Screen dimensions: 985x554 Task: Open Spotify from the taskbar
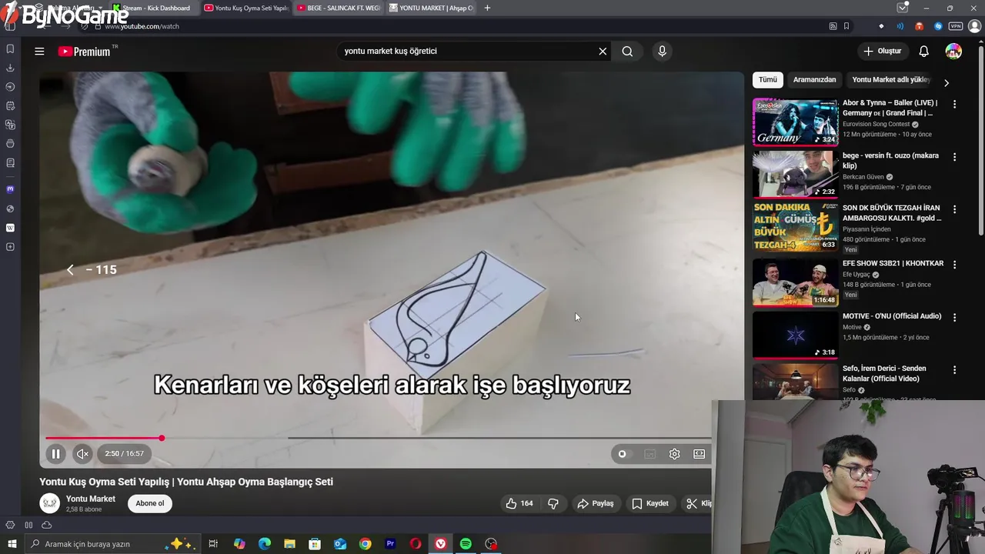[x=466, y=544]
